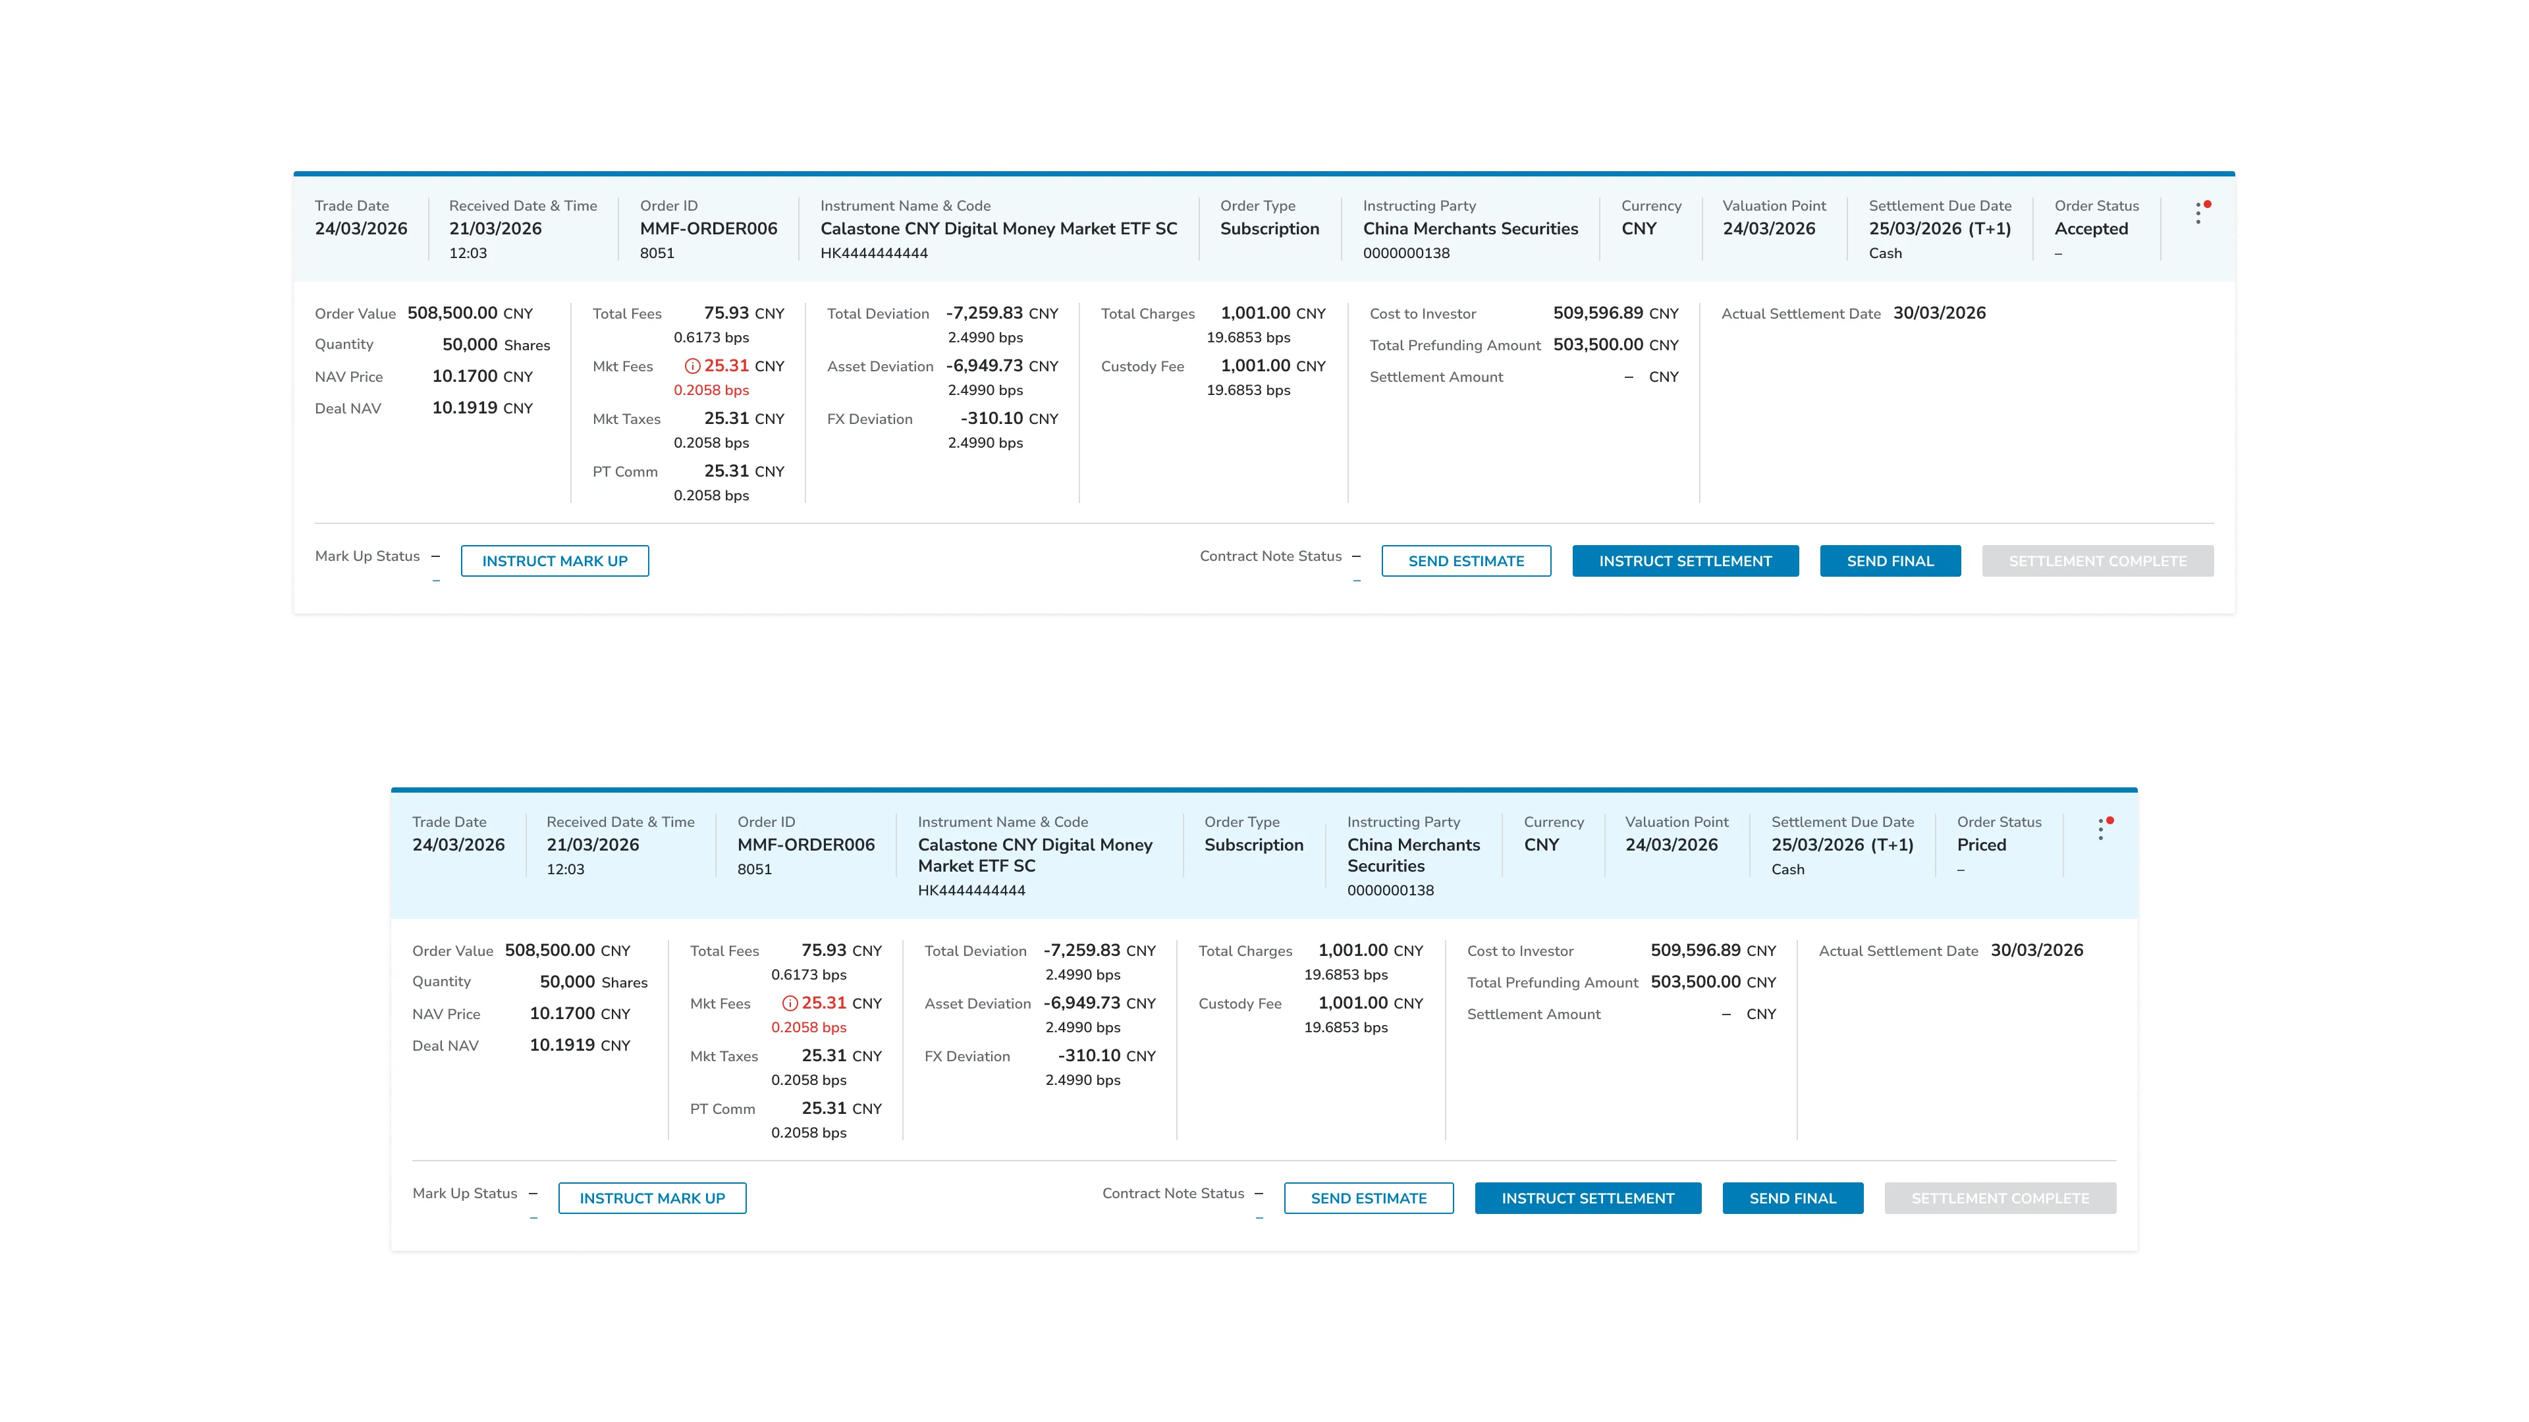
Task: Open the kebab menu on the Accepted order card
Action: coord(2198,213)
